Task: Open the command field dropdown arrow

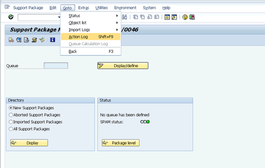Action: point(59,17)
